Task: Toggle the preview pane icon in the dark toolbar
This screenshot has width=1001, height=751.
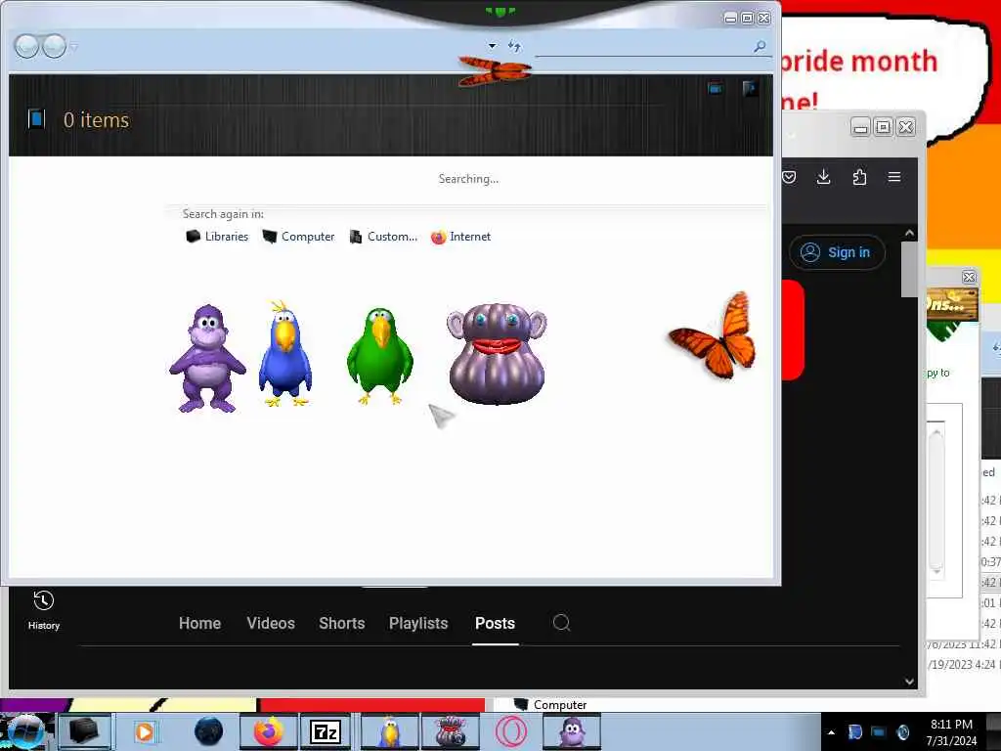Action: [750, 88]
